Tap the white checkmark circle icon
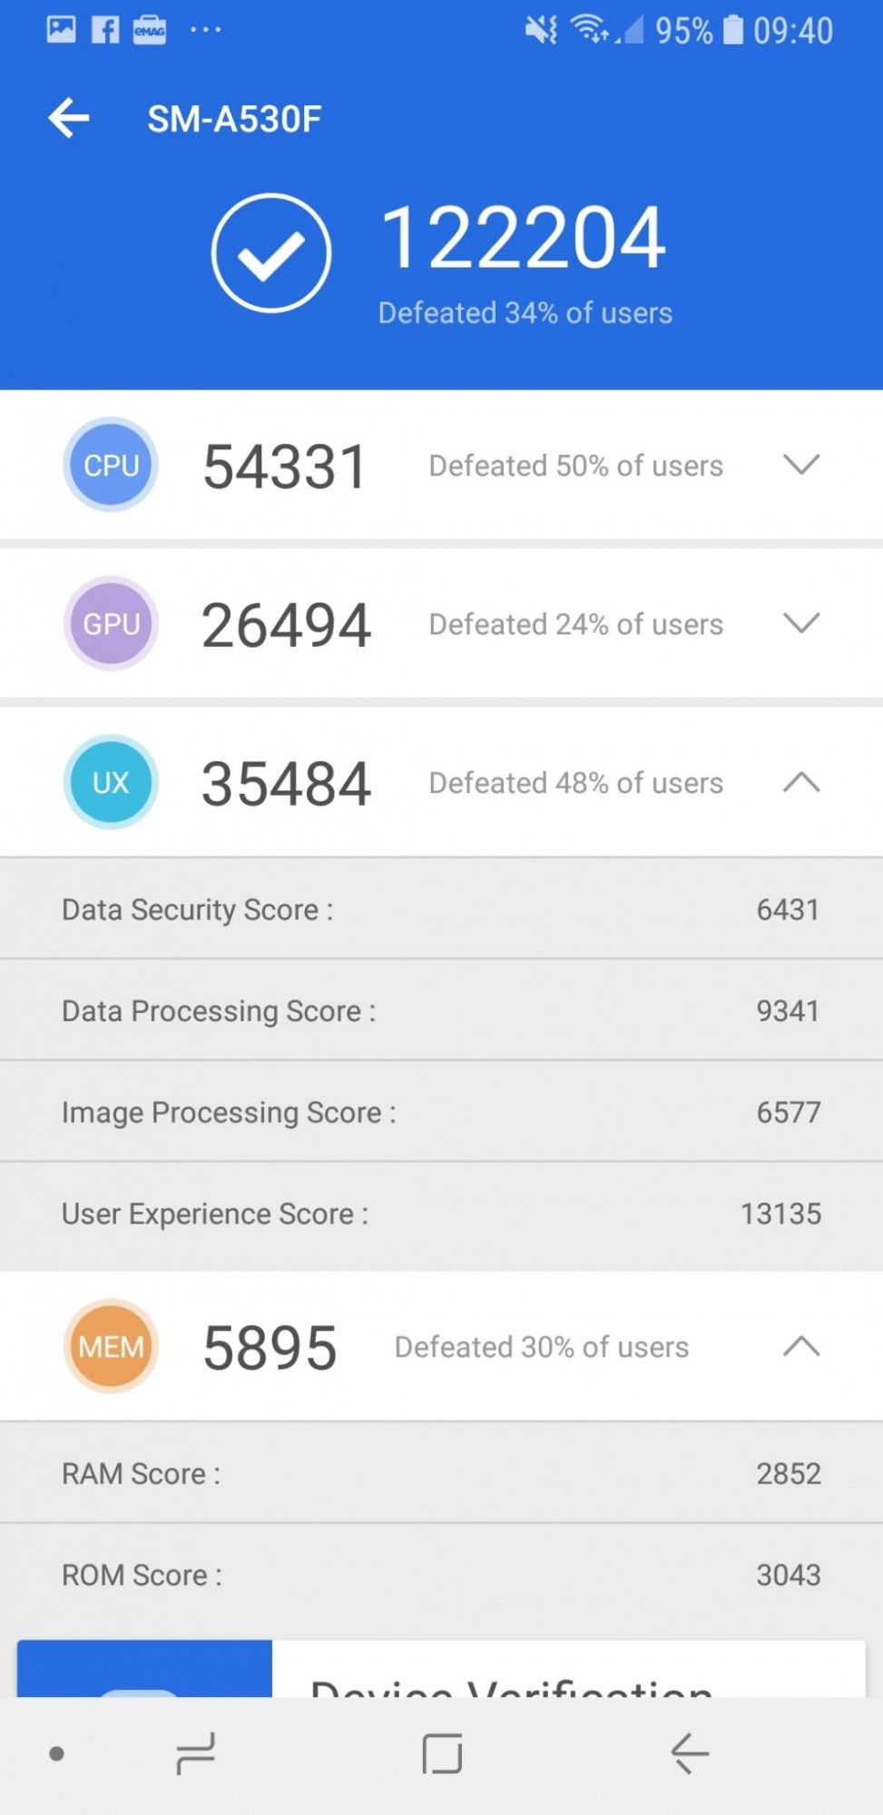 click(271, 253)
